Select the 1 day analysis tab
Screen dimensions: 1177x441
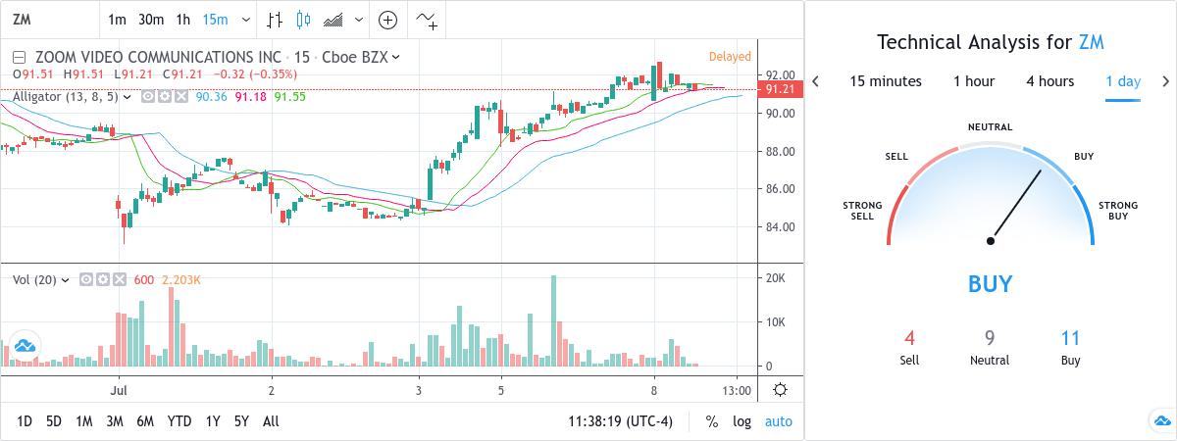point(1123,81)
